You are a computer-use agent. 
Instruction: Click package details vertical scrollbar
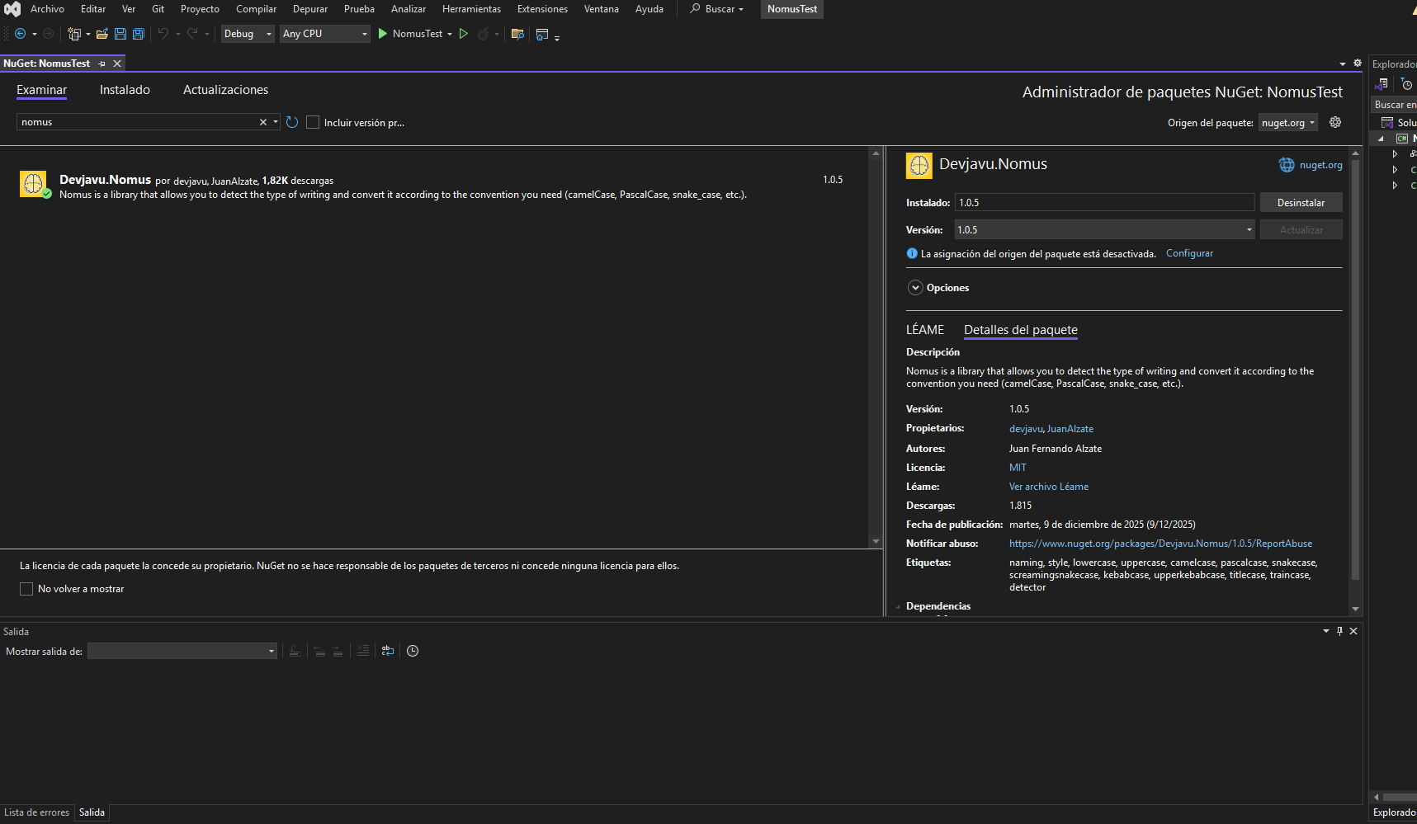[x=1355, y=370]
